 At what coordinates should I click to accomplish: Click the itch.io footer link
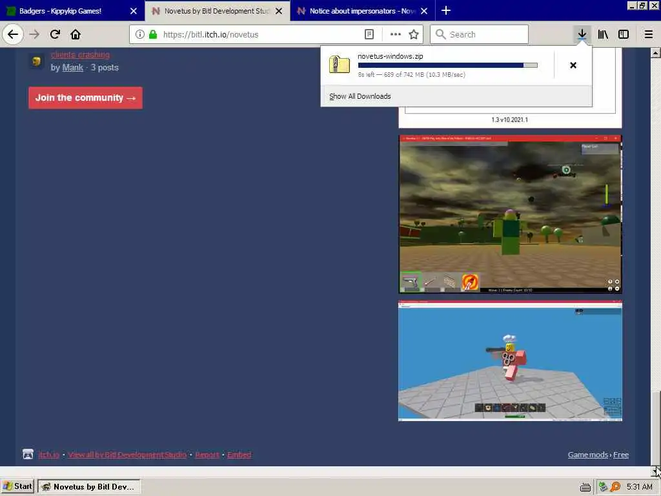point(48,455)
